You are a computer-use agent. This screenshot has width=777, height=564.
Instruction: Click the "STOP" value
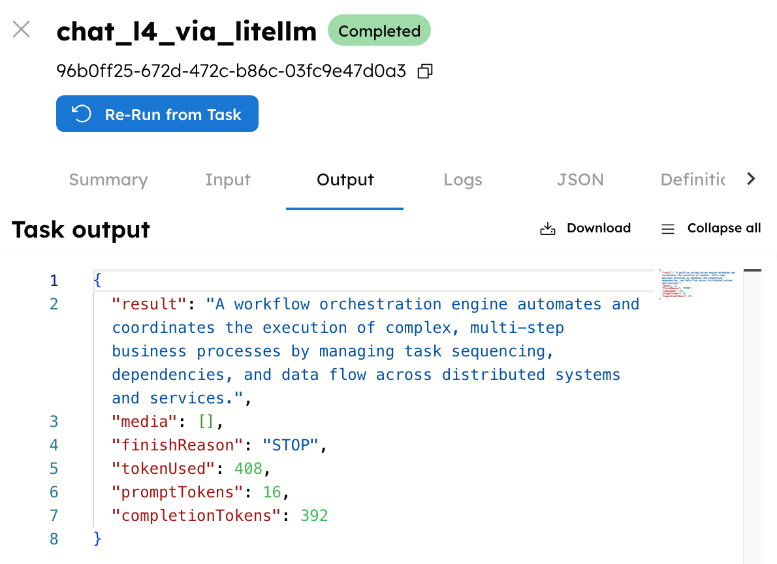(x=290, y=445)
